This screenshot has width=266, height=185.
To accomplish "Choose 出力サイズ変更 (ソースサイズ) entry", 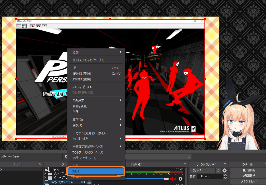I will point(96,133).
